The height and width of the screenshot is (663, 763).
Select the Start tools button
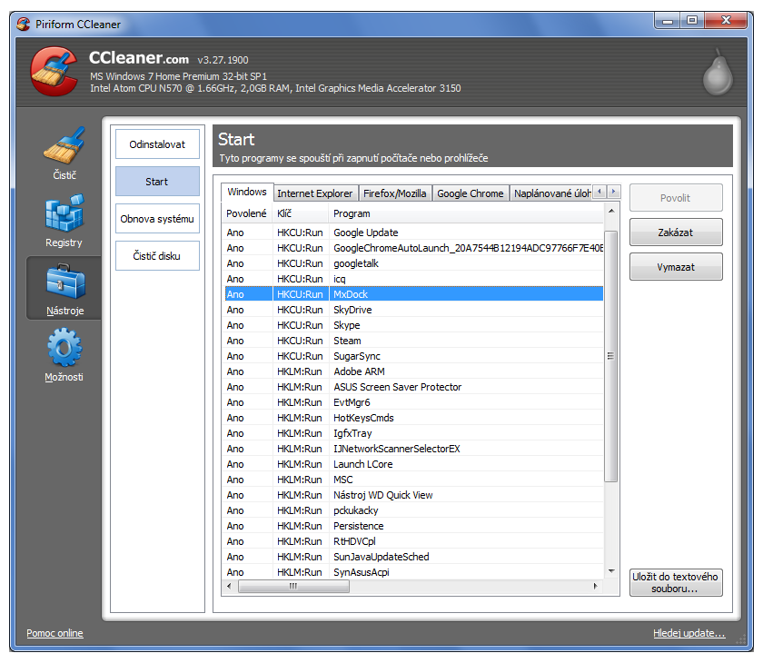pyautogui.click(x=157, y=182)
